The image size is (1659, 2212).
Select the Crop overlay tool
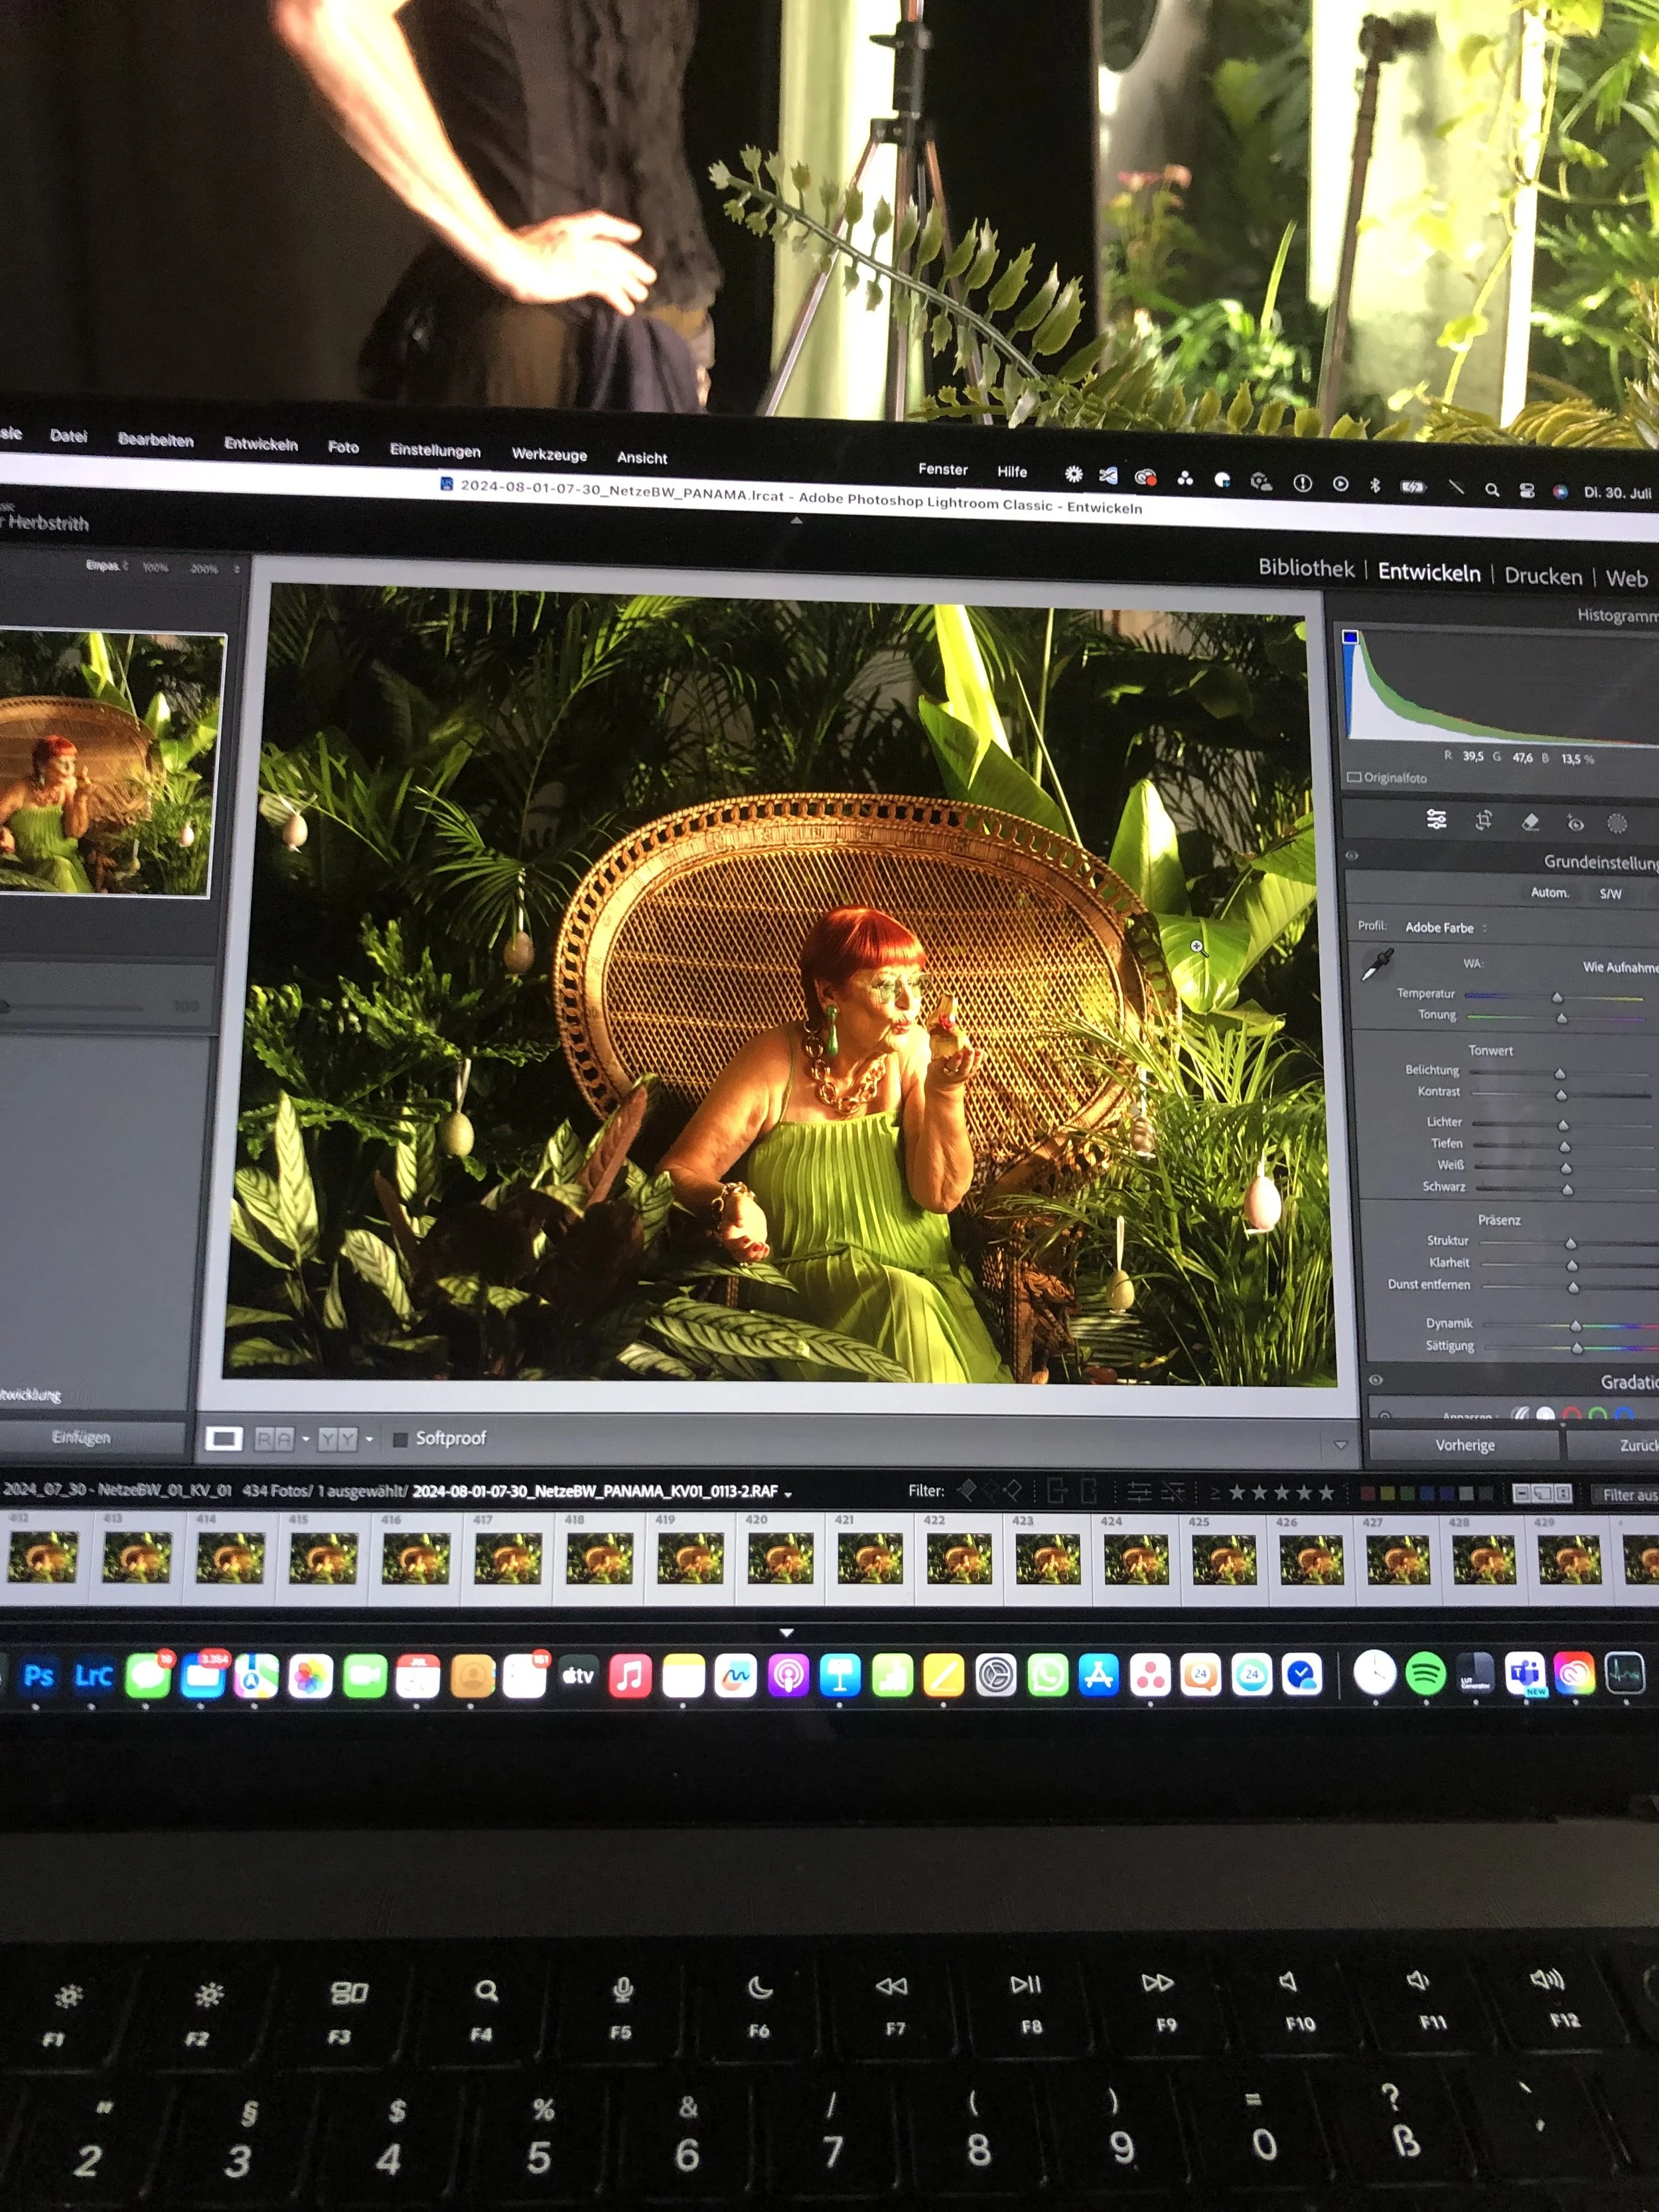[1483, 821]
